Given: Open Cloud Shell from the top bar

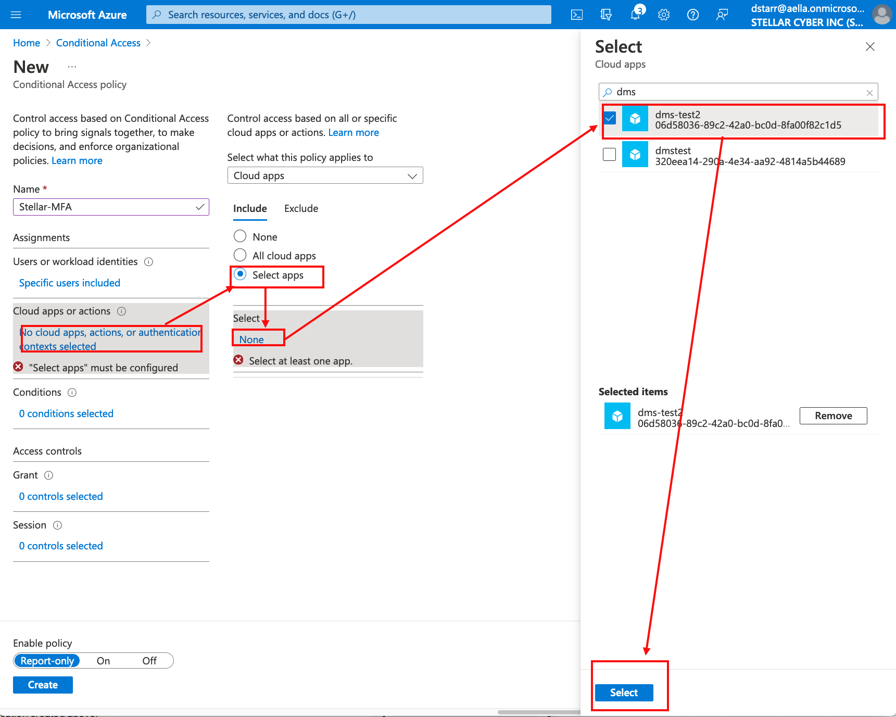Looking at the screenshot, I should (x=577, y=15).
